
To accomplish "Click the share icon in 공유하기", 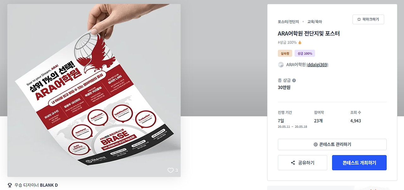I will point(293,163).
